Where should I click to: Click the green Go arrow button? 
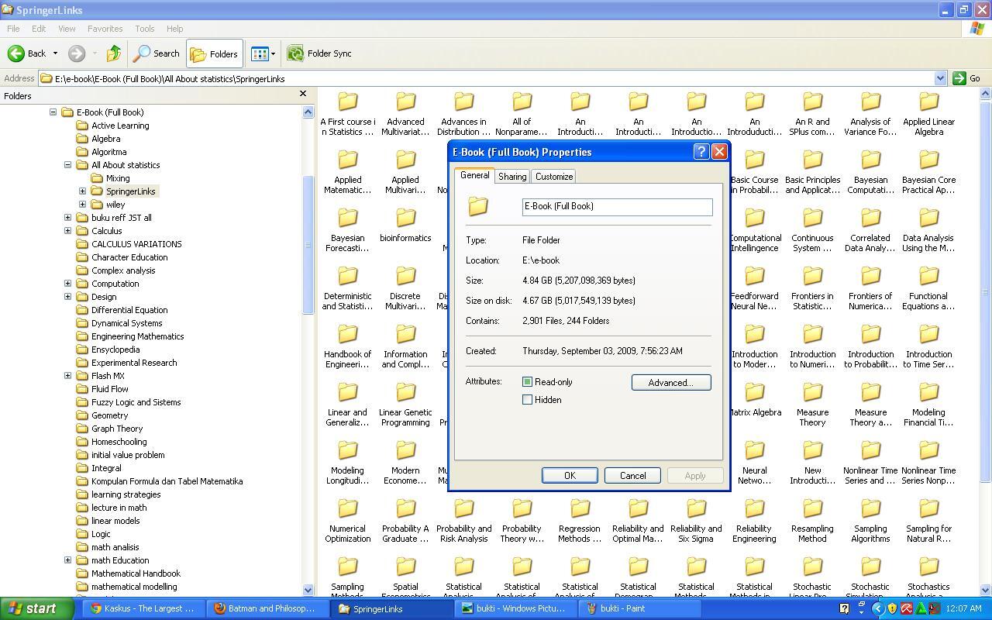point(959,78)
